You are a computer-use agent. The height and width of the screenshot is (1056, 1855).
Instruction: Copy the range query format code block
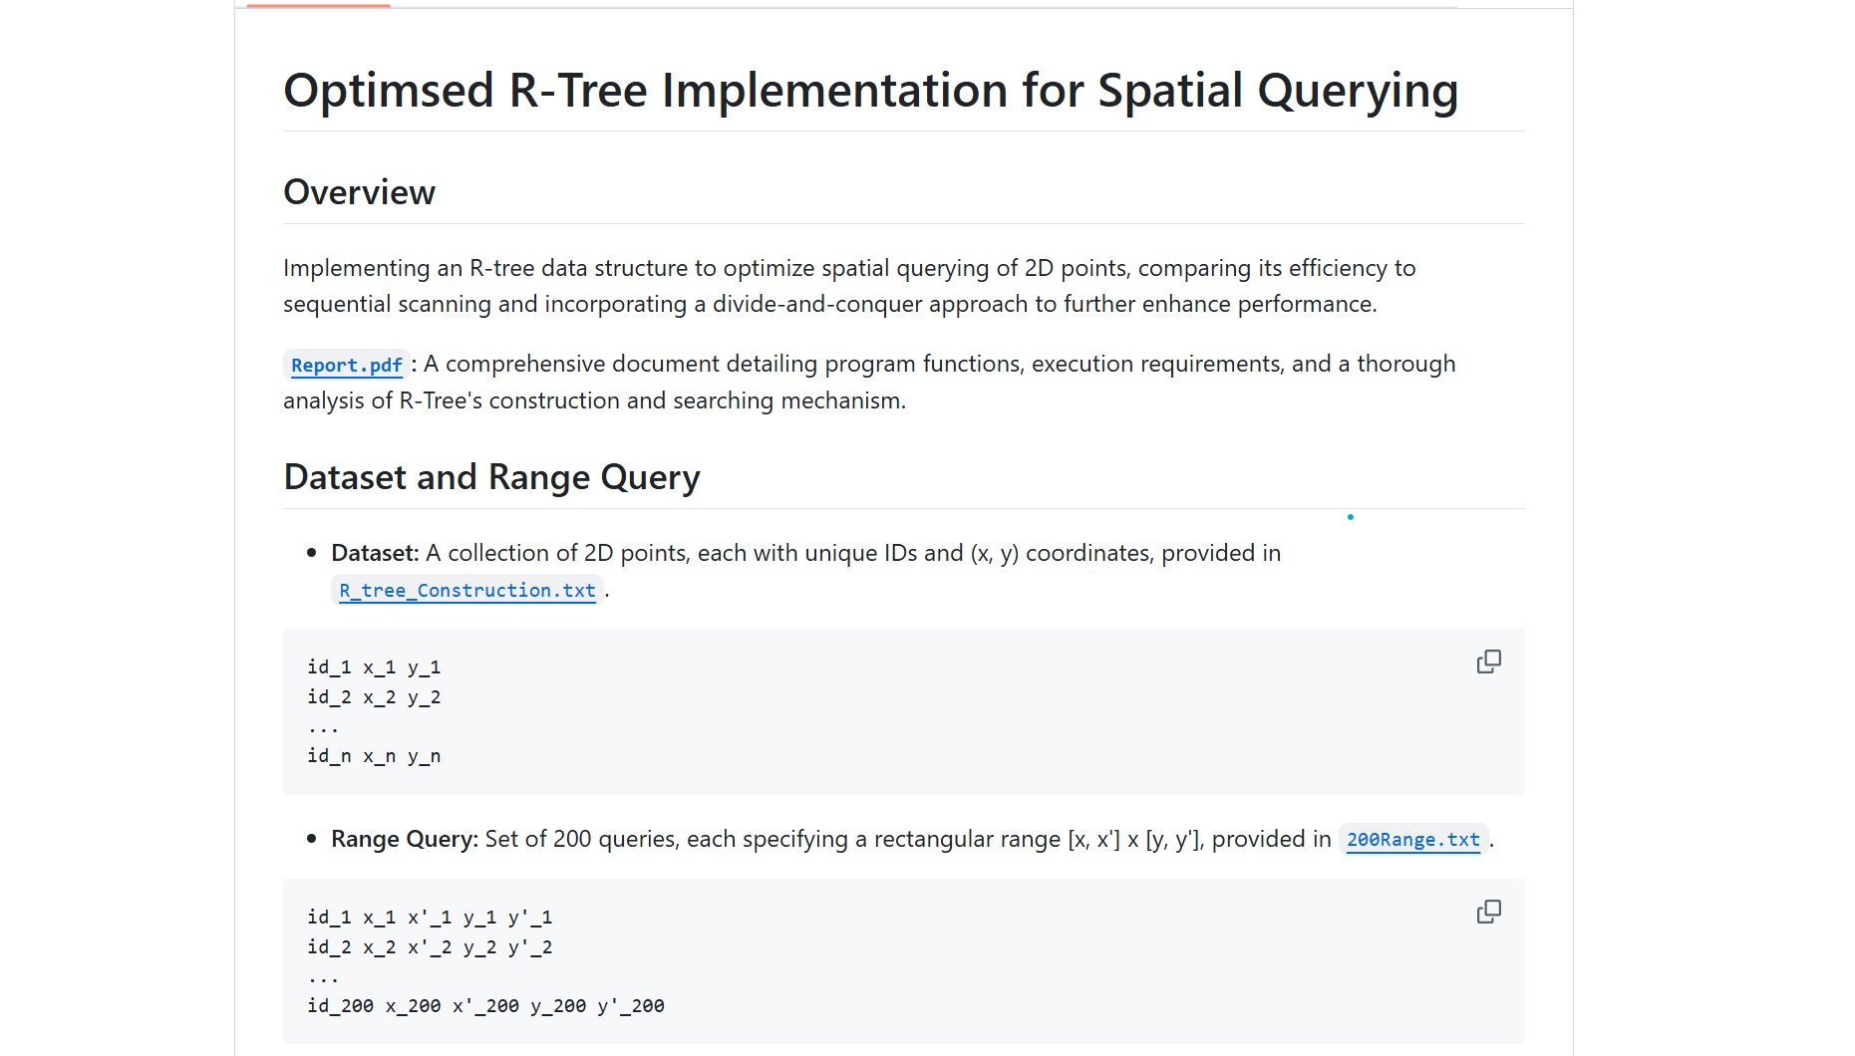coord(1488,913)
